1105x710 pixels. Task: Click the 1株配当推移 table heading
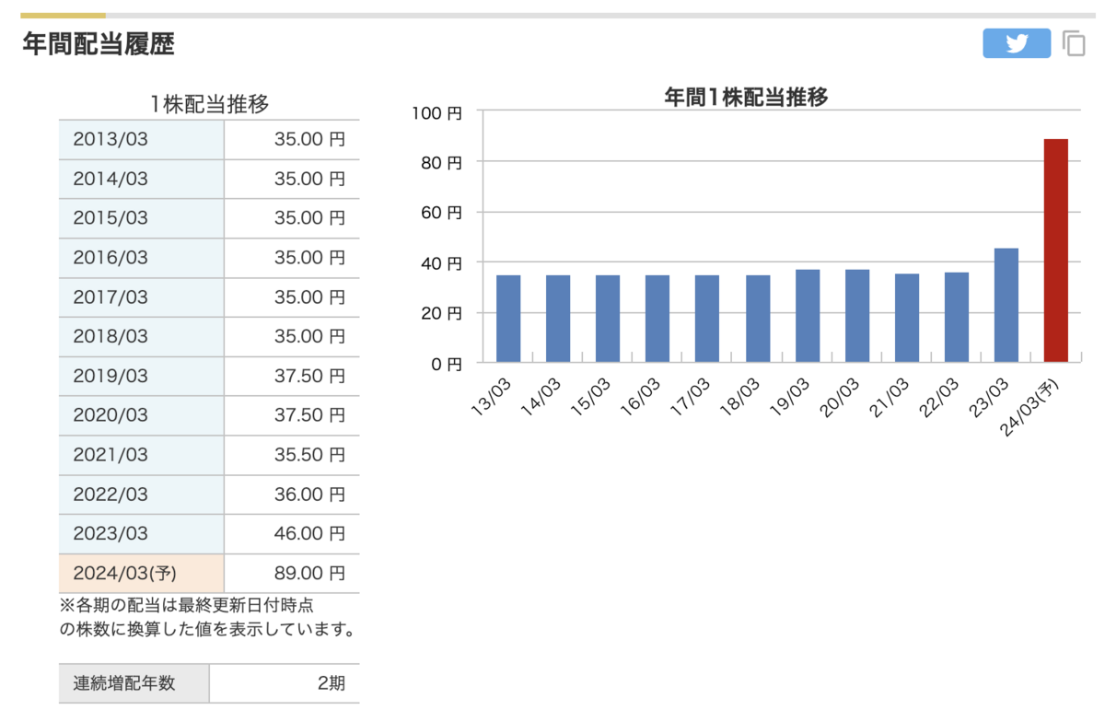pos(209,104)
